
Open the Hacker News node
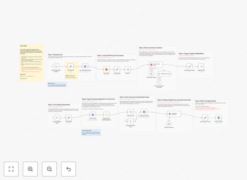pos(106,69)
